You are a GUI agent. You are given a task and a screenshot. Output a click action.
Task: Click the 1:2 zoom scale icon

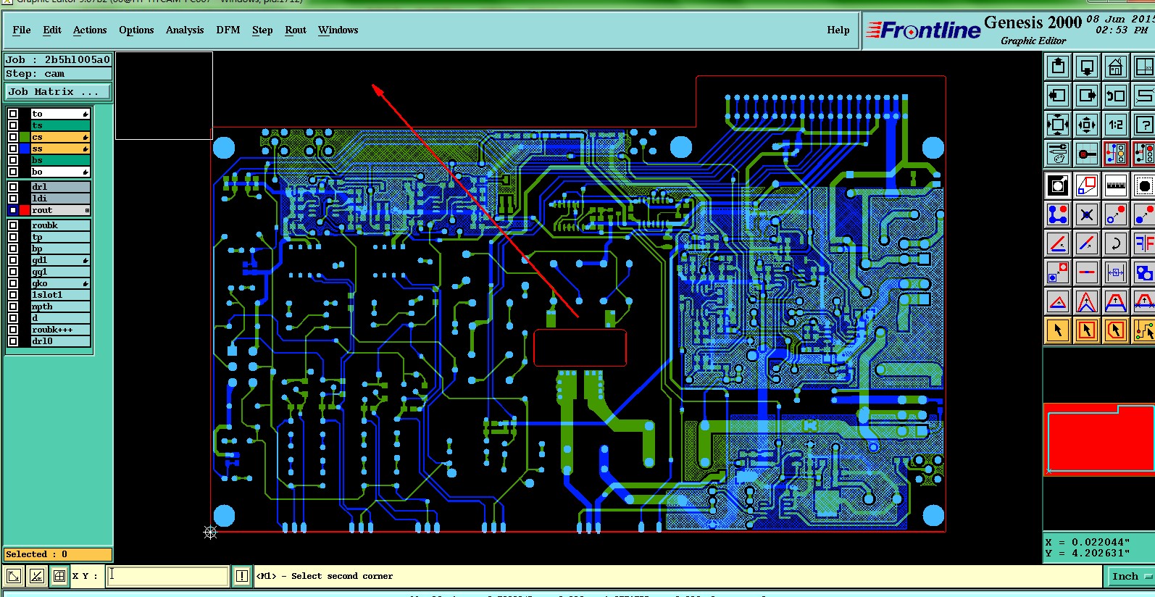[1116, 125]
